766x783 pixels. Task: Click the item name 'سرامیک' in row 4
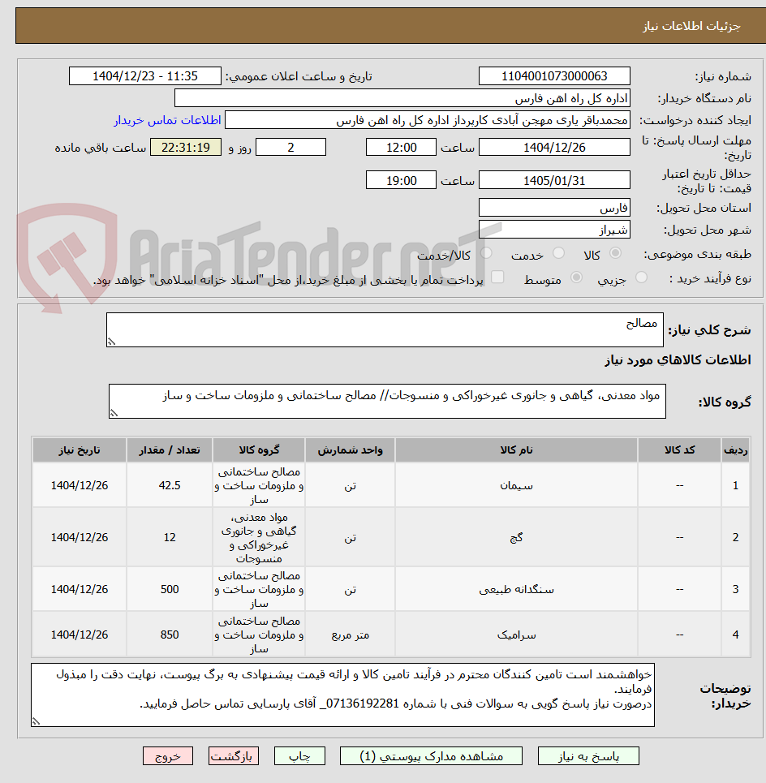coord(516,635)
